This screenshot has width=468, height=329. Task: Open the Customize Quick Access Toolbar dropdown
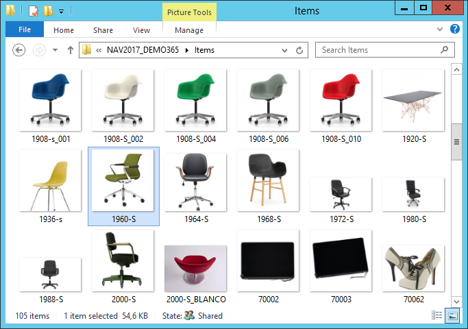pos(61,12)
